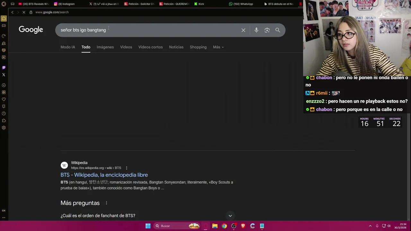Switch to Petición - QUEREMOS browser tab
This screenshot has height=231, width=411.
point(174,4)
